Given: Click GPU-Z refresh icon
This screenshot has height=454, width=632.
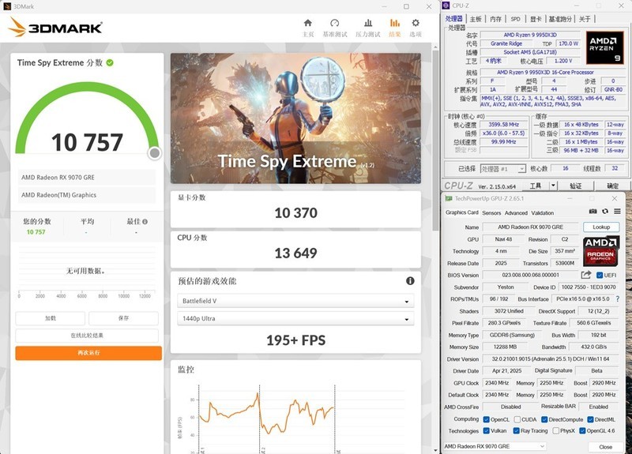Looking at the screenshot, I should (x=605, y=212).
